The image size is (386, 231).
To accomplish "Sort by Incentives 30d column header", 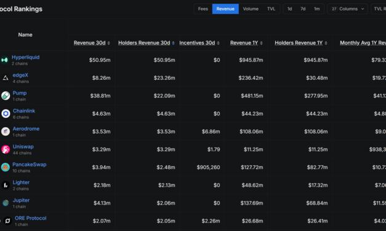I will tap(197, 43).
